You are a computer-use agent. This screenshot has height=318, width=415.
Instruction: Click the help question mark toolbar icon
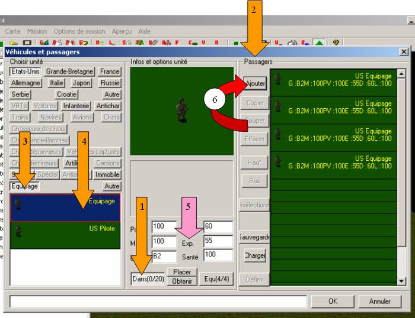coord(336,43)
